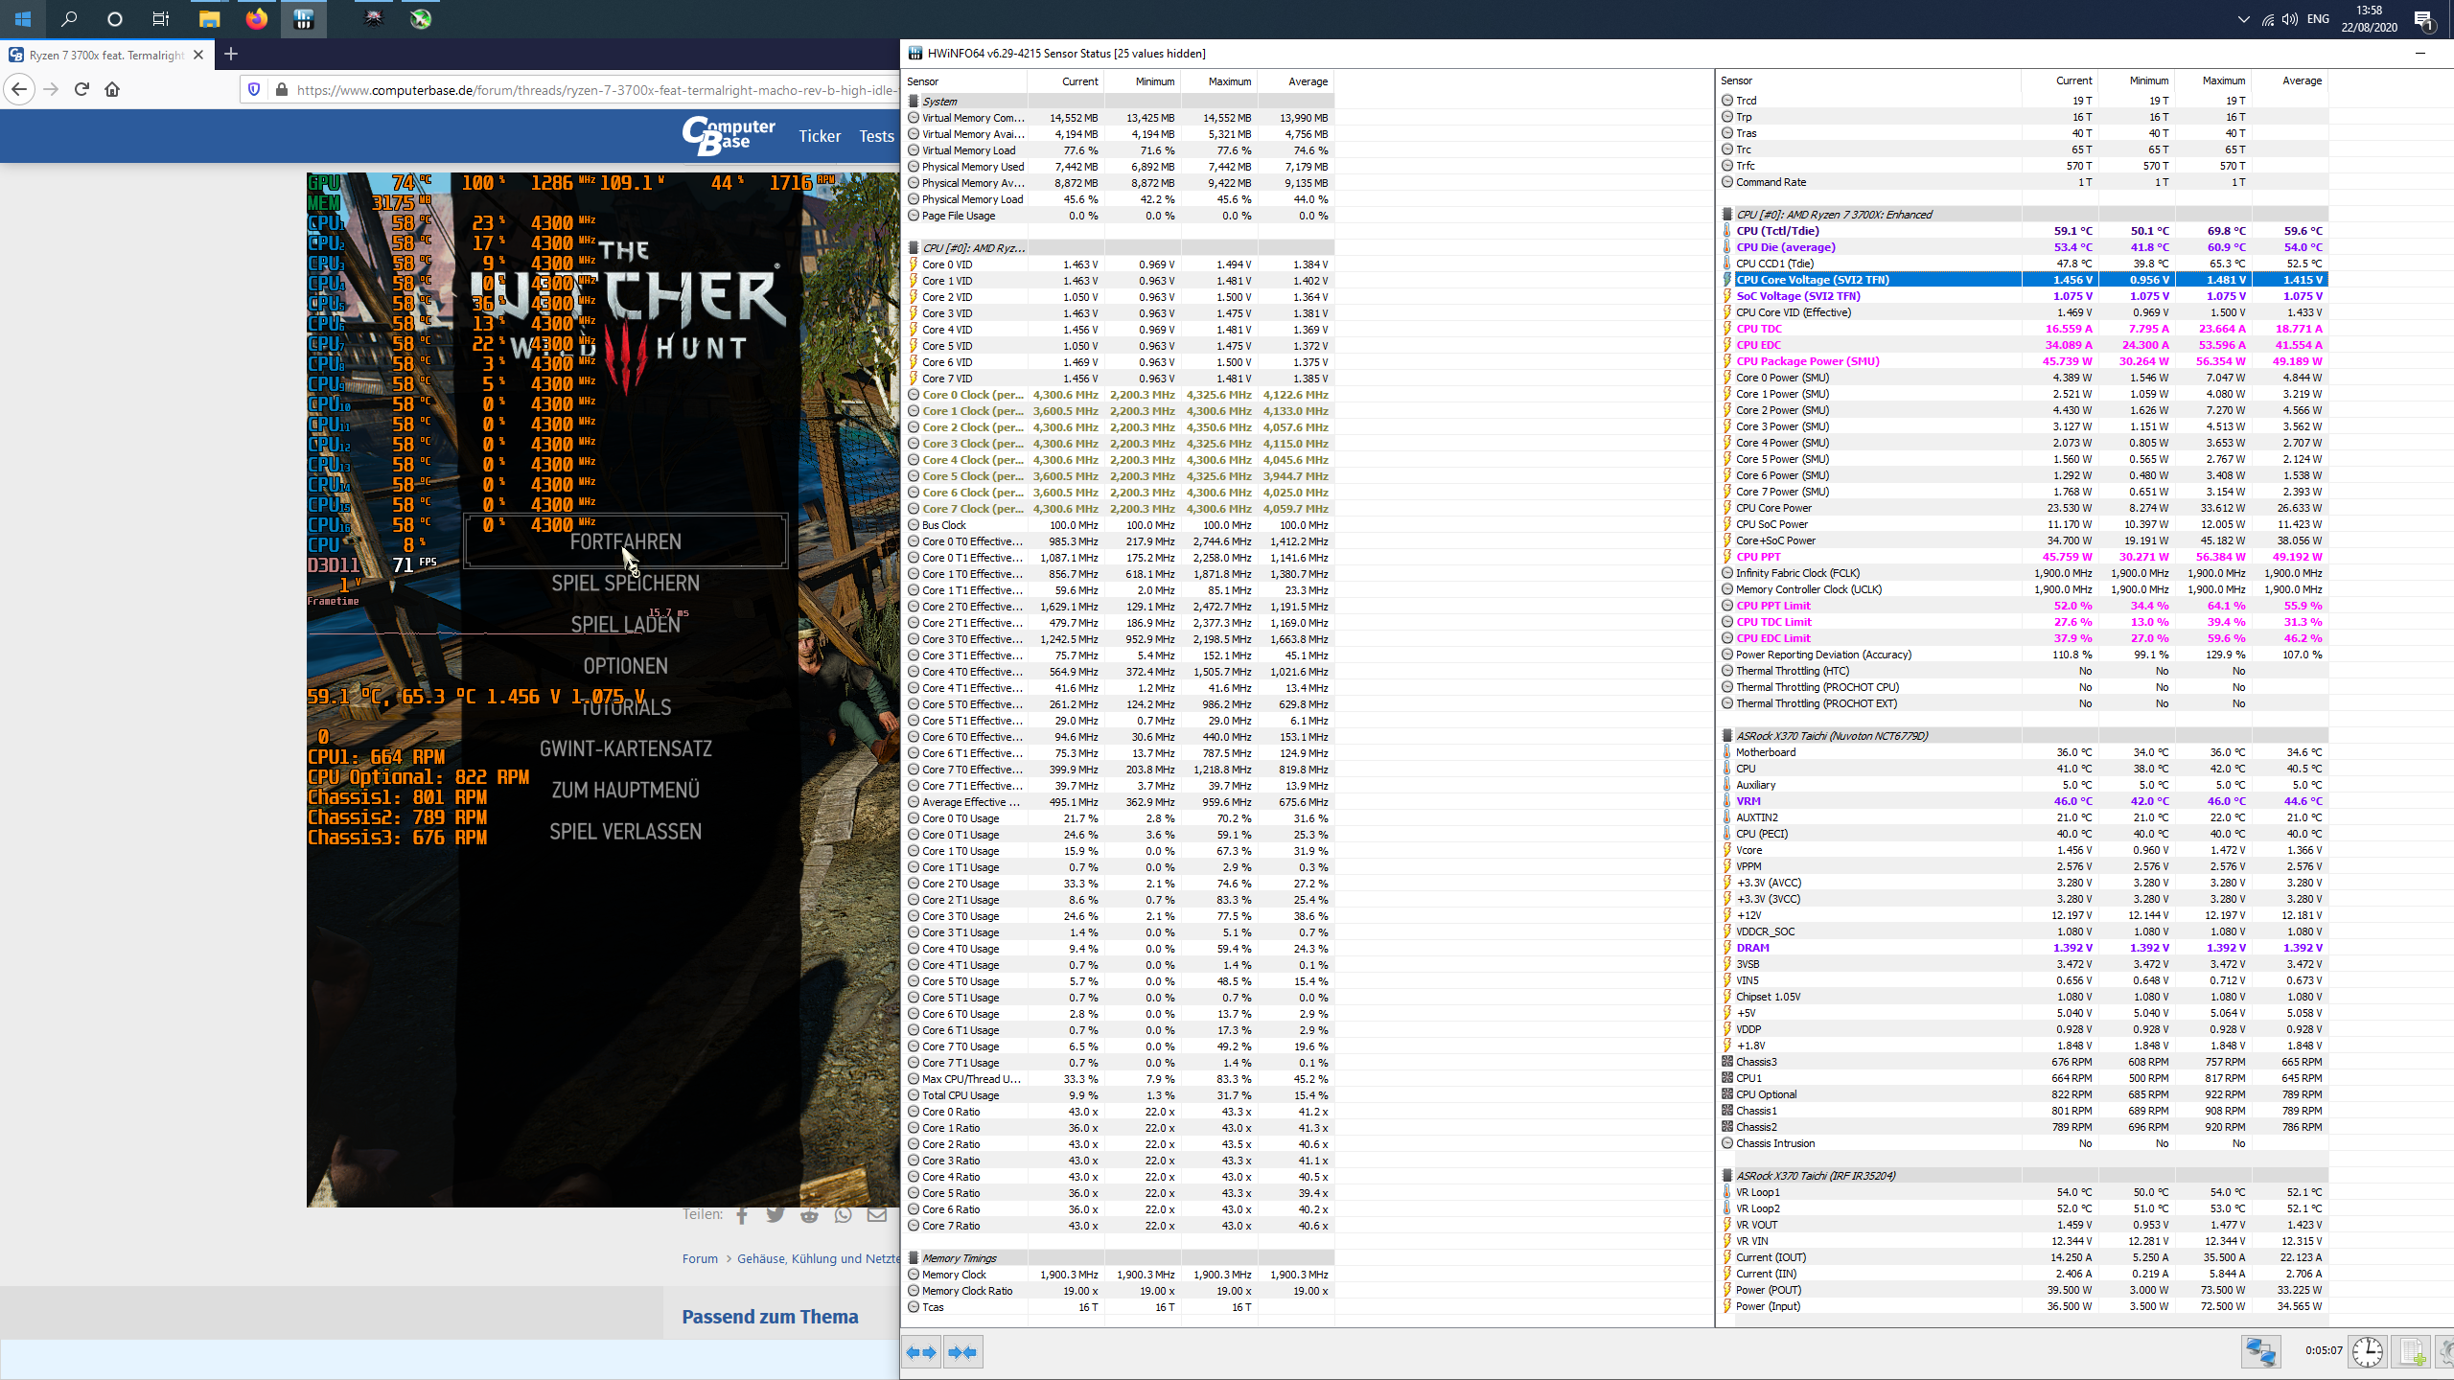Start logging with the sheet-plus icon

pos(2413,1352)
